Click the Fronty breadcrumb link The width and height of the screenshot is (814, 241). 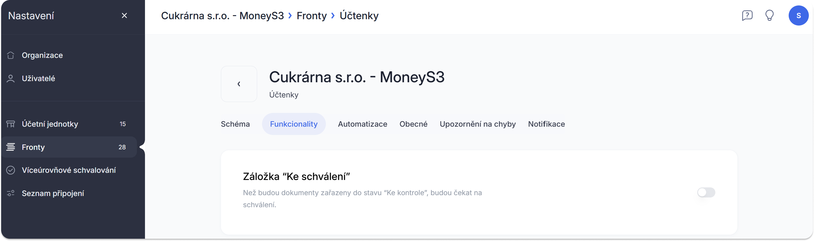[312, 15]
